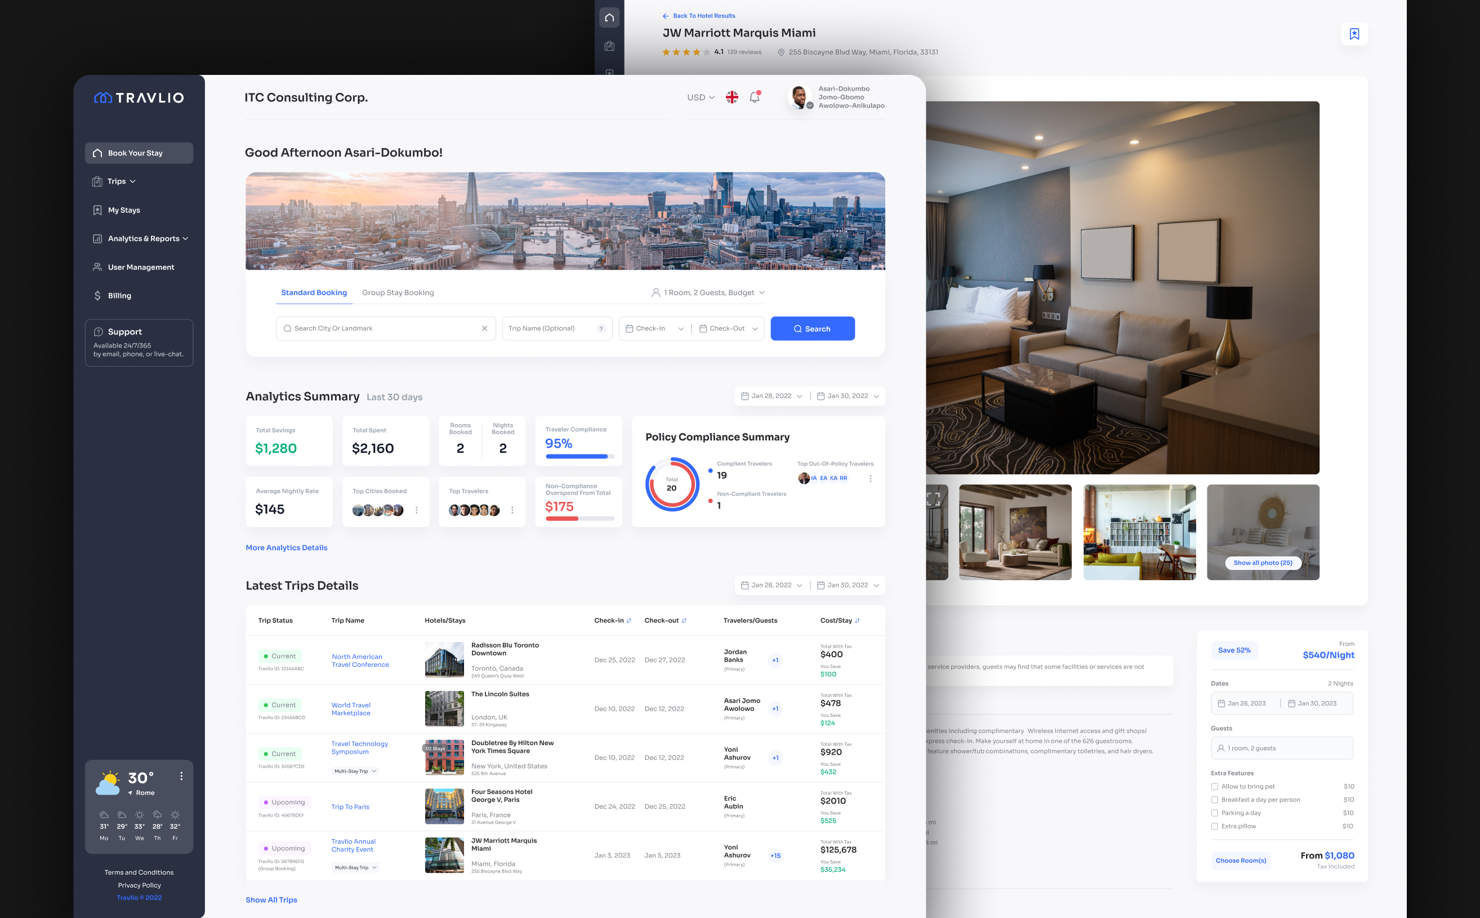Check Breakfast a day per person
This screenshot has height=918, width=1480.
1215,800
